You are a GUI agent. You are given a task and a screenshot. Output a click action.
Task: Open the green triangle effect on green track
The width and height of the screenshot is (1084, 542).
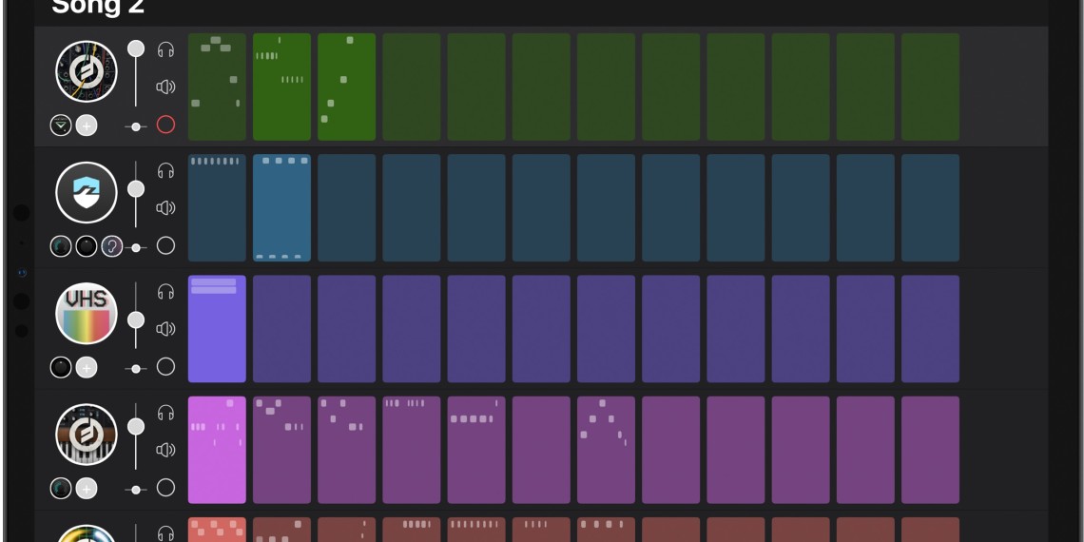(61, 126)
